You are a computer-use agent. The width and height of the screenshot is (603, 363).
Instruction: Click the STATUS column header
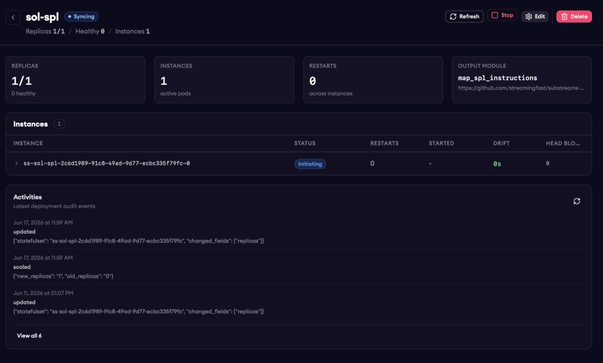pos(305,143)
